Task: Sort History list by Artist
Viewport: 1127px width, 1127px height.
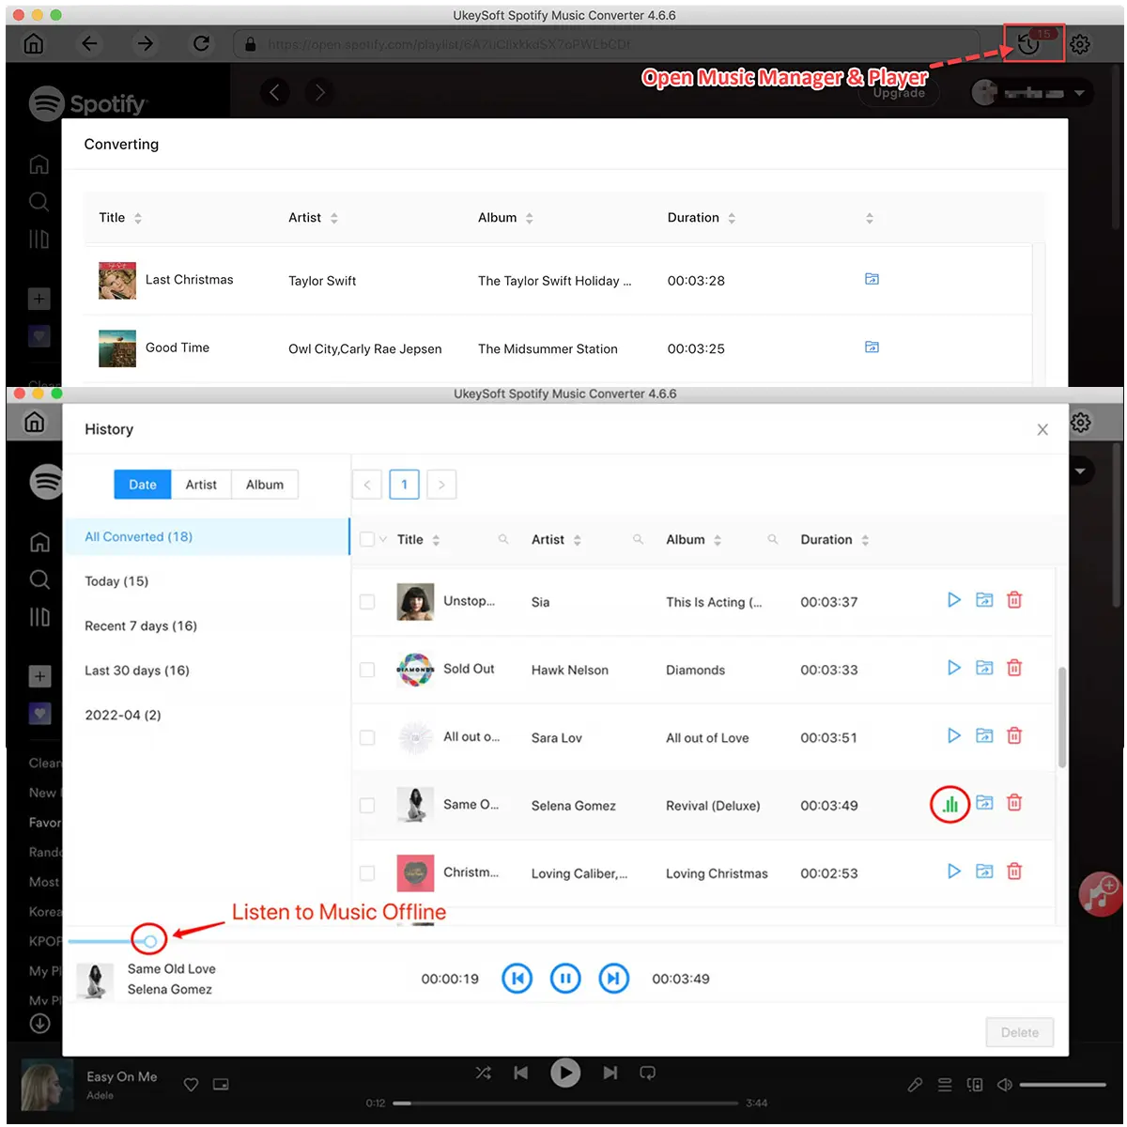Action: click(x=578, y=540)
